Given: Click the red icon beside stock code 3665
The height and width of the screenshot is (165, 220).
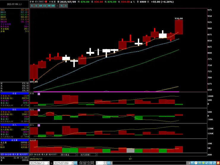Looking at the screenshot, I should [46, 2].
